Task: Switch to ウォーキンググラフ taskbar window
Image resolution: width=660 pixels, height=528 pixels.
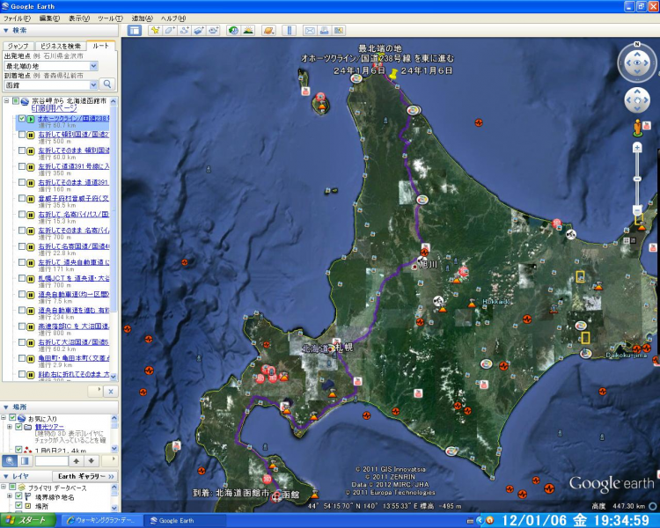Action: click(x=101, y=520)
